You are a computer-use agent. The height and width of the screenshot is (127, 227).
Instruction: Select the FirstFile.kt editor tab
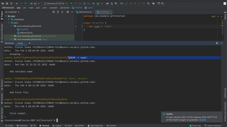click(104, 12)
